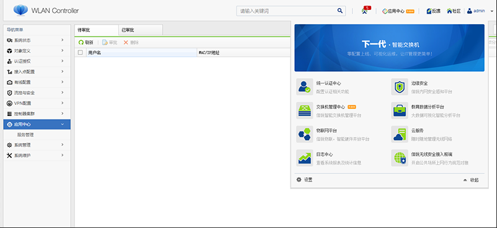
Task: Expand the 认证授权 chevron
Action: [x=63, y=61]
